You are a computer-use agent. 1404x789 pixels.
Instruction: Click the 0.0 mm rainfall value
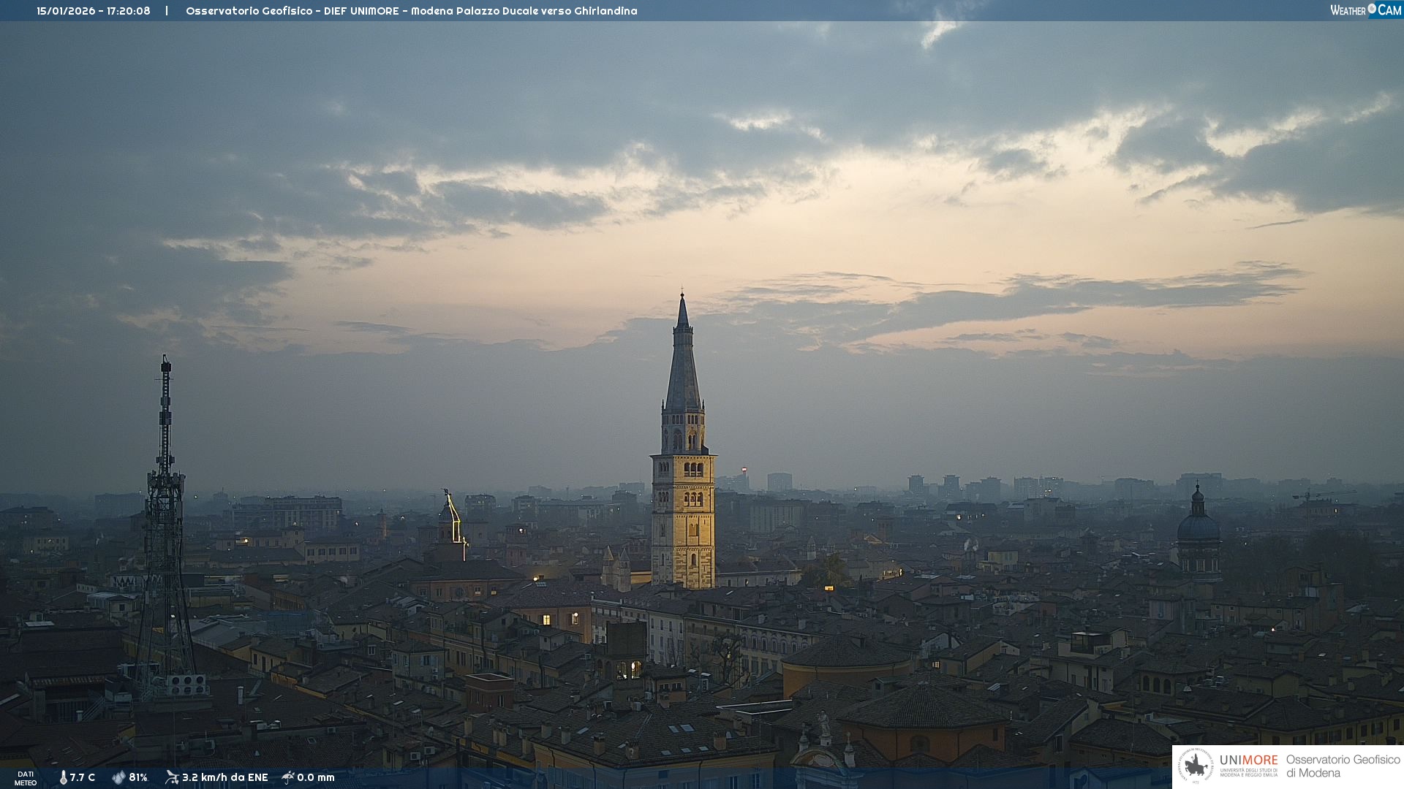pos(316,777)
